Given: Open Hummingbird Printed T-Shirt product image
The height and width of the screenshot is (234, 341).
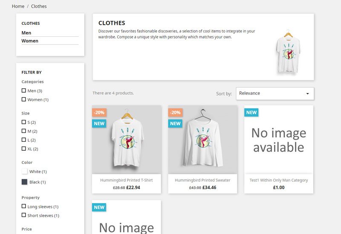Looking at the screenshot, I should pyautogui.click(x=127, y=141).
